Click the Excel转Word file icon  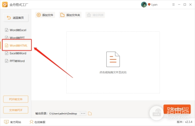[x=6, y=53]
